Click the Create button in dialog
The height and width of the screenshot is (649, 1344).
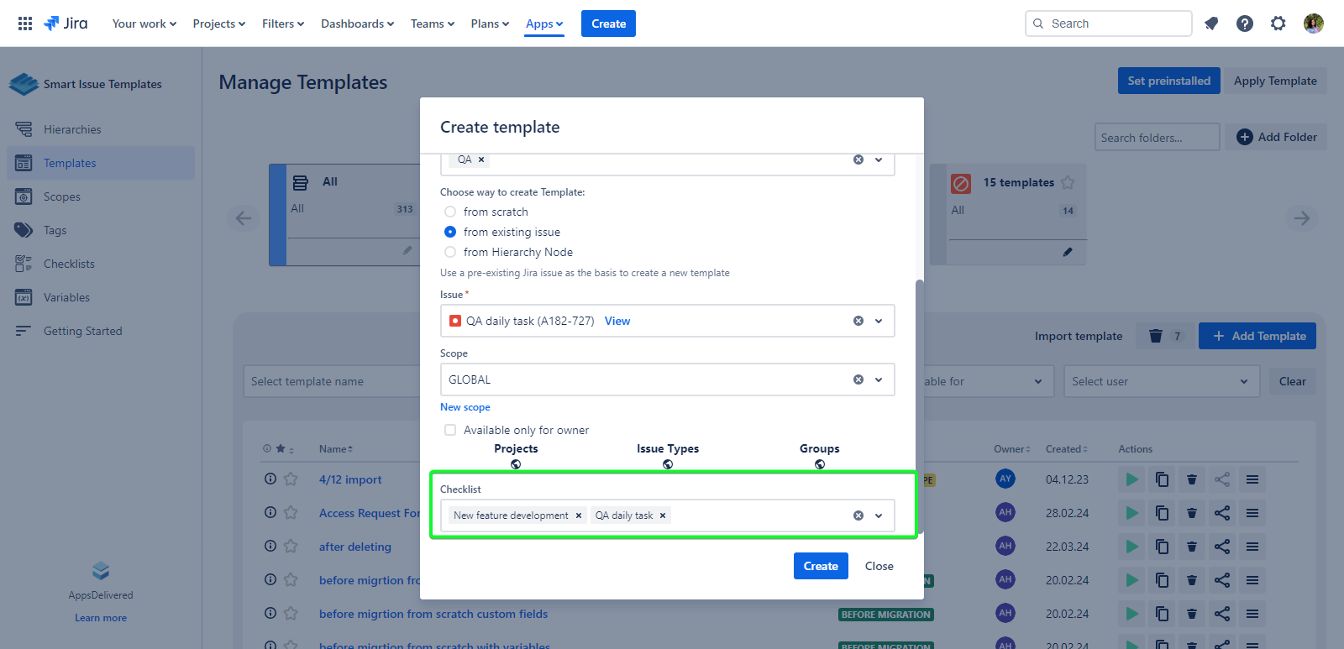pyautogui.click(x=820, y=566)
